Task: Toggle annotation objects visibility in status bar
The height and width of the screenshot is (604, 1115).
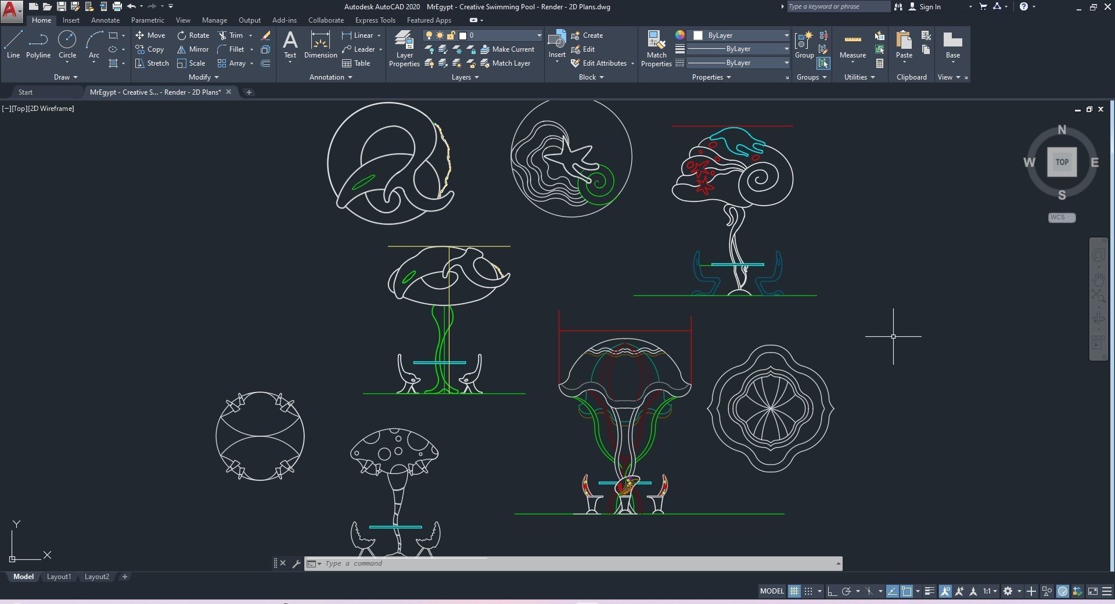Action: tap(945, 591)
